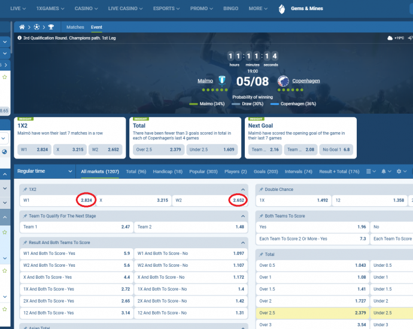The width and height of the screenshot is (413, 329).
Task: Open the 1XGAMES menu
Action: pos(50,9)
